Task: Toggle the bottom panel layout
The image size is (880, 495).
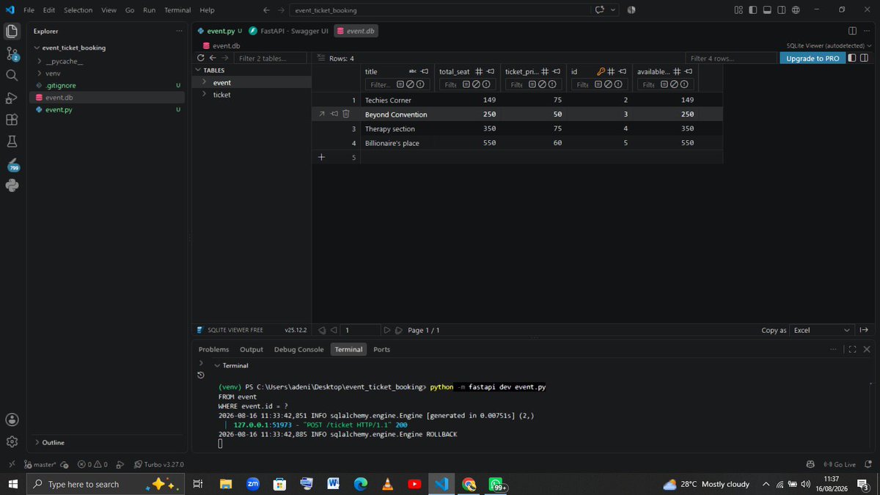Action: tap(766, 10)
